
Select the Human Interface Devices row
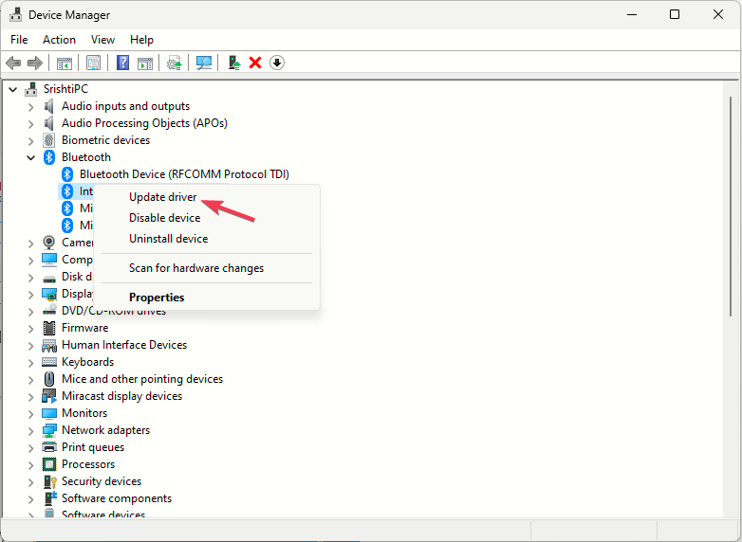coord(124,345)
